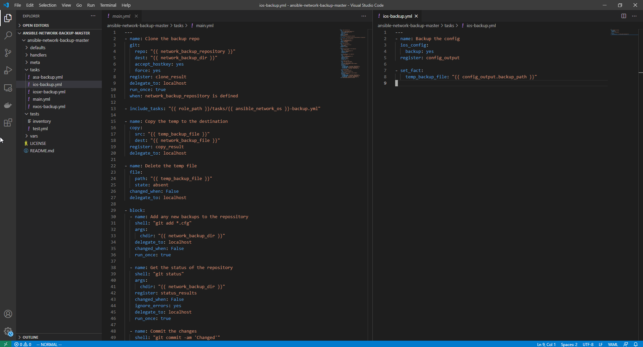Open the Source Control view
643x347 pixels.
coord(8,53)
